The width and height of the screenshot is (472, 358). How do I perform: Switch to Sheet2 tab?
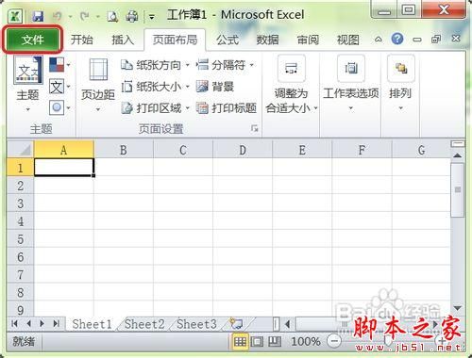(144, 324)
